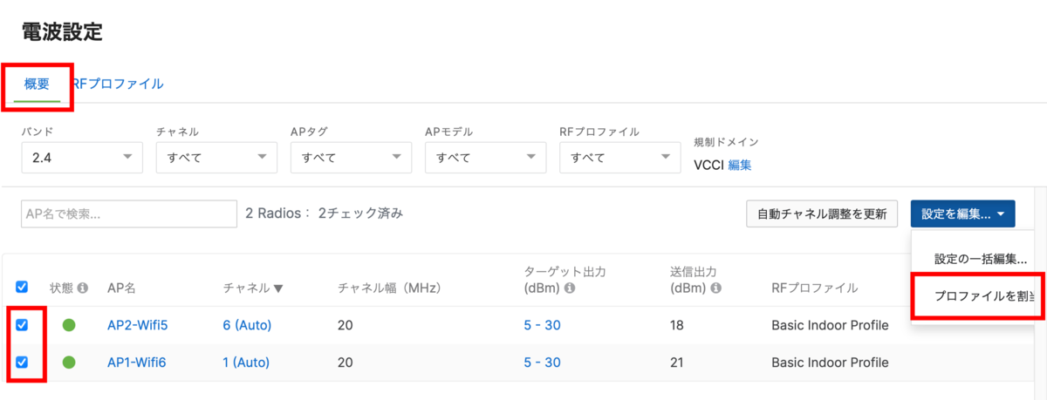1047x400 pixels.
Task: Click the green status dot for AP2-Wifi5
Action: (69, 325)
